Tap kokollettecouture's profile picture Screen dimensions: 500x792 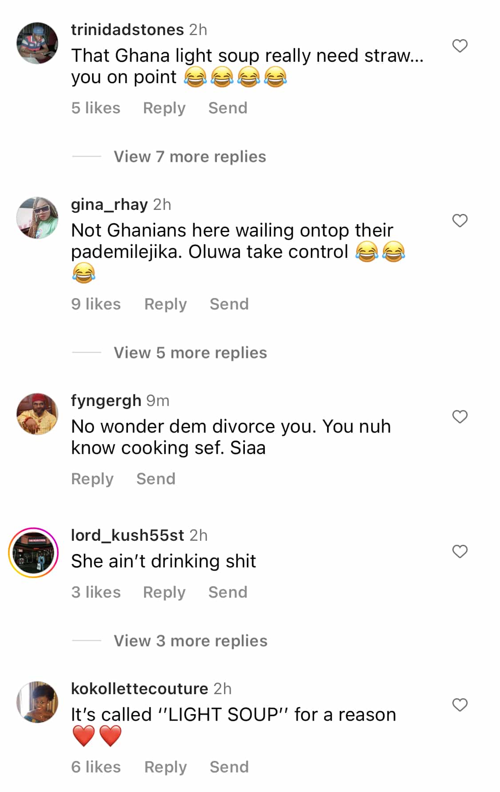pyautogui.click(x=37, y=702)
